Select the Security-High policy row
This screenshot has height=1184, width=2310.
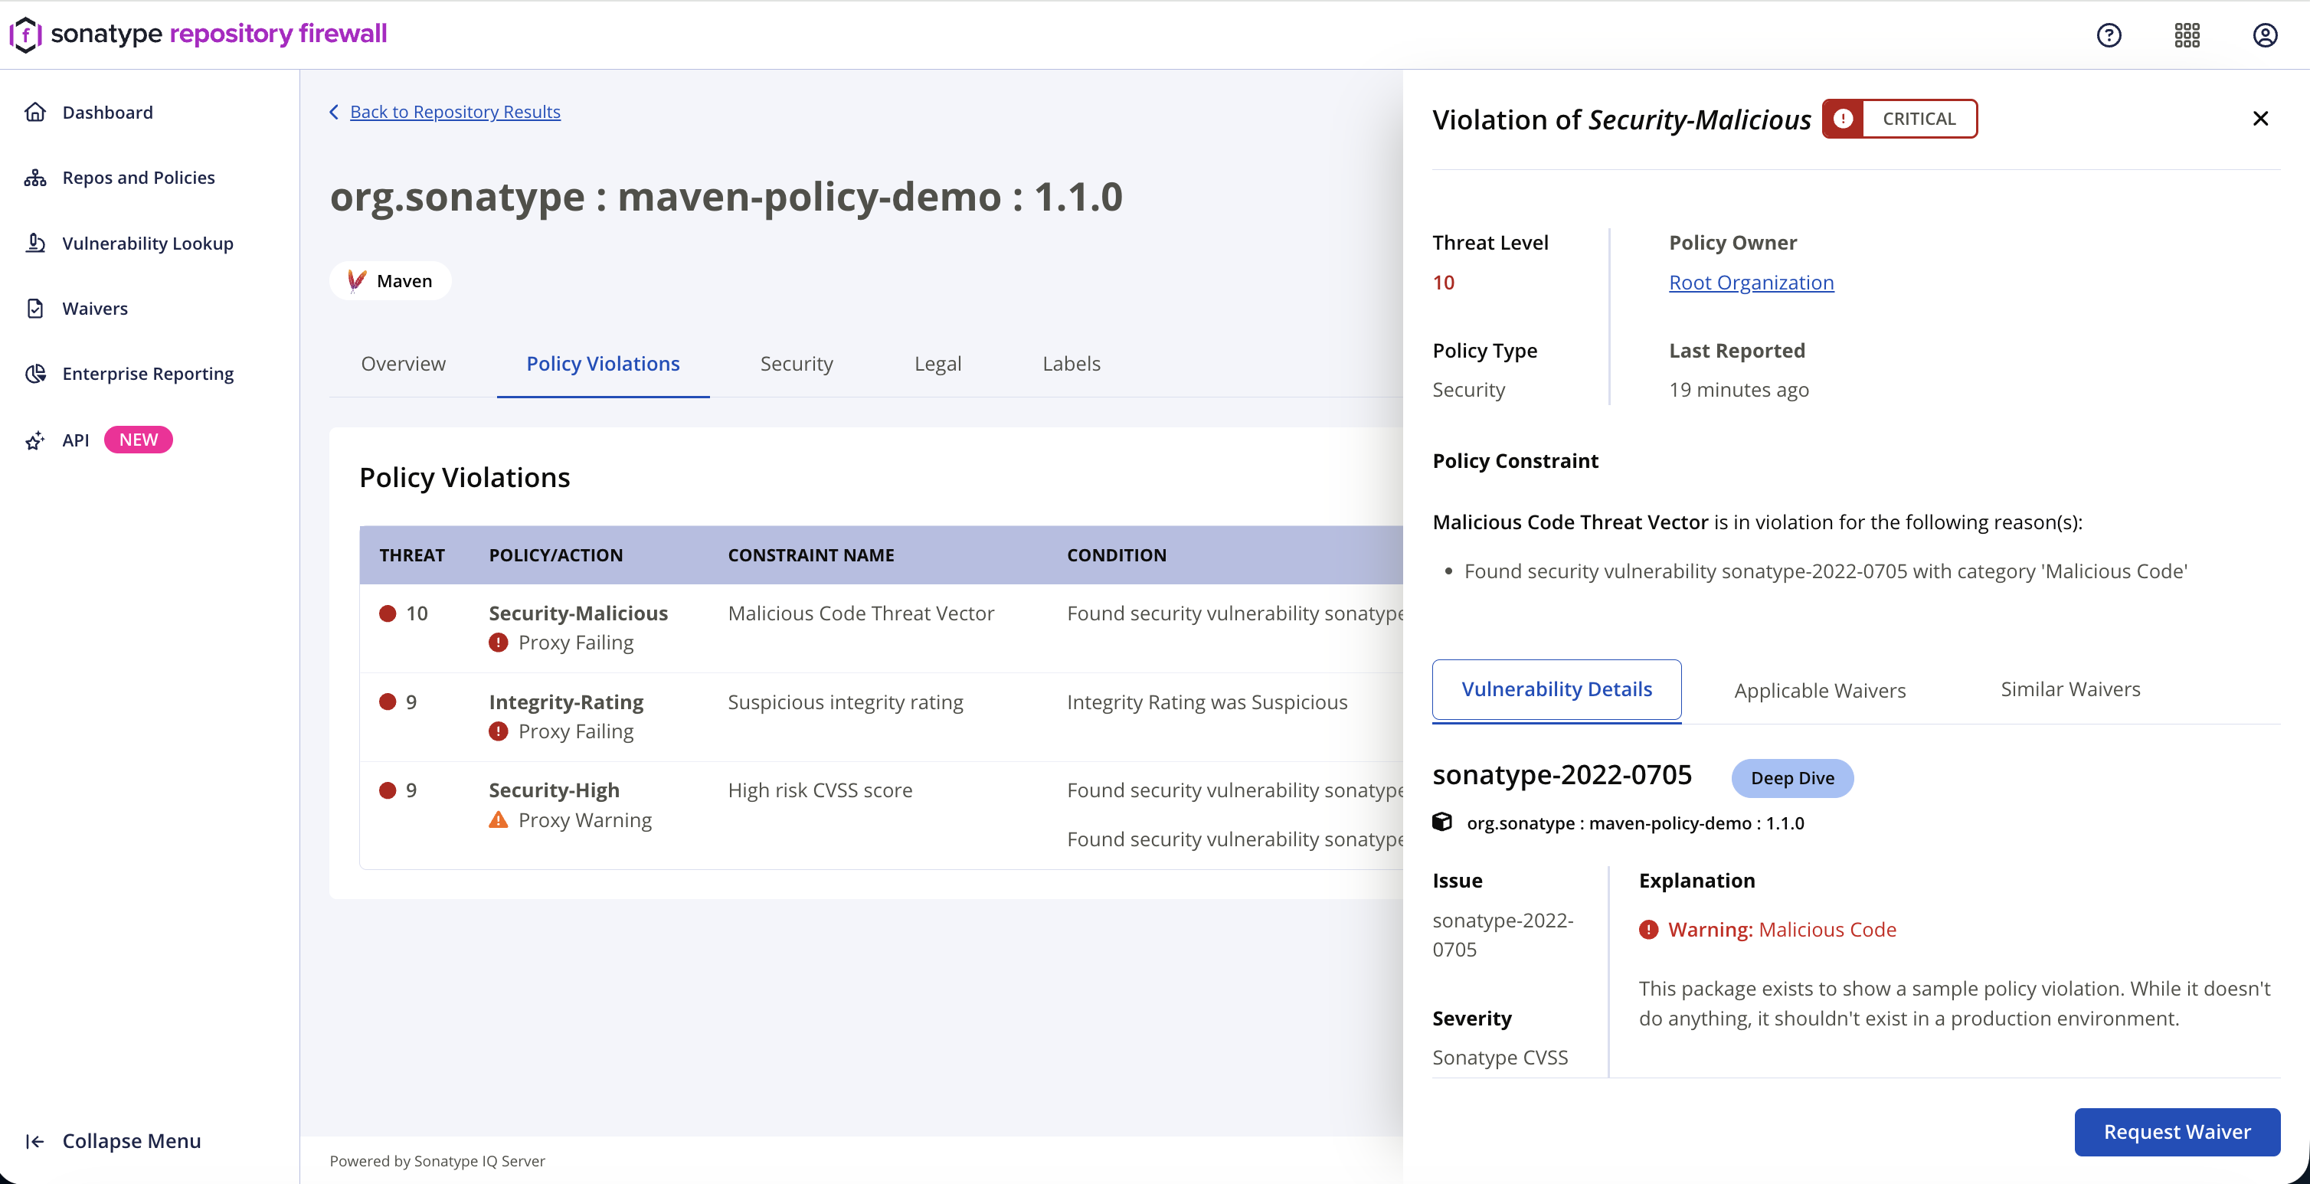pyautogui.click(x=882, y=814)
